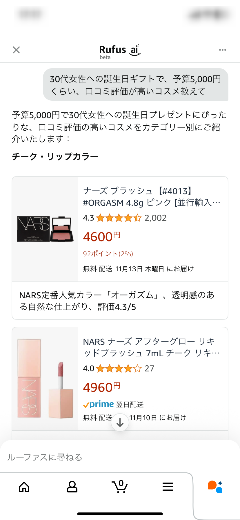The width and height of the screenshot is (240, 520).
Task: Tap the 4960円 price of liquid blush
Action: [x=101, y=387]
